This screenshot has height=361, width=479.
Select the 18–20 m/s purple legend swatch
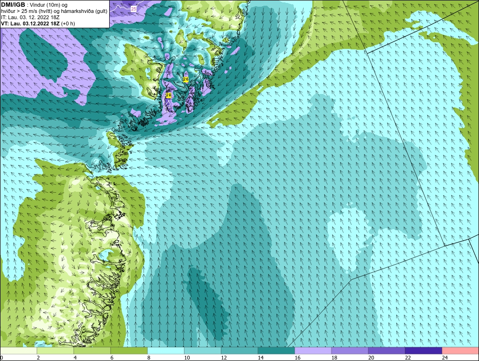[x=350, y=350]
